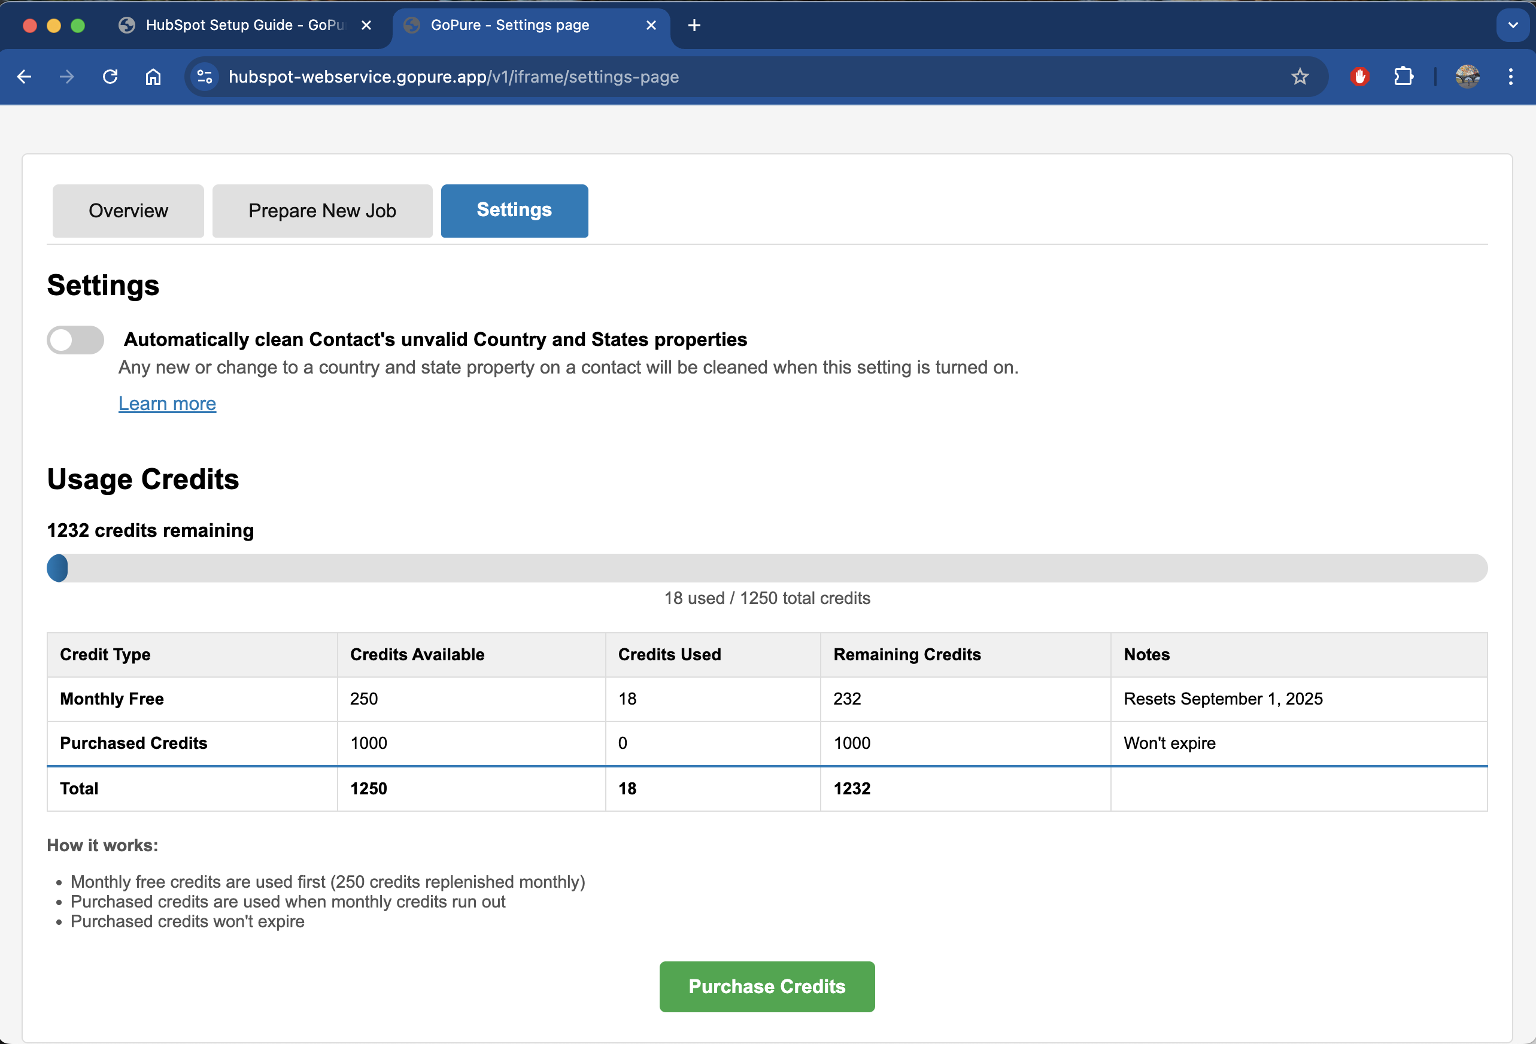Switch to HubSpot Setup Guide browser tab
The height and width of the screenshot is (1044, 1536).
point(245,25)
